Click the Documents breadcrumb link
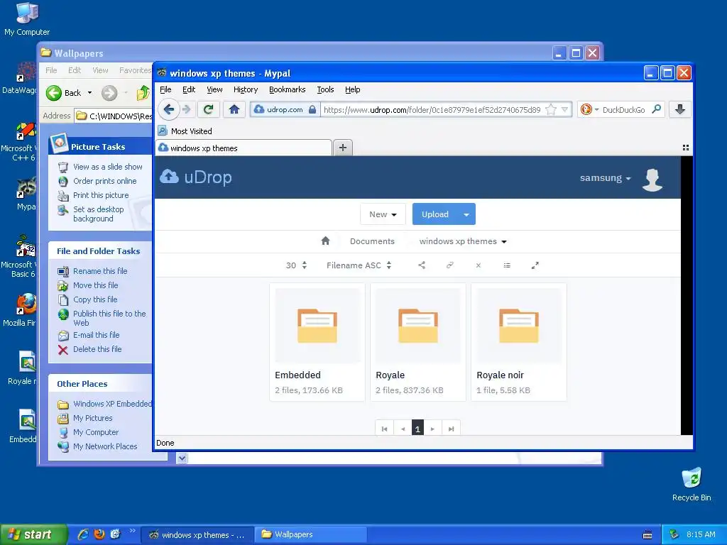Screen dimensions: 727x545 coord(372,241)
